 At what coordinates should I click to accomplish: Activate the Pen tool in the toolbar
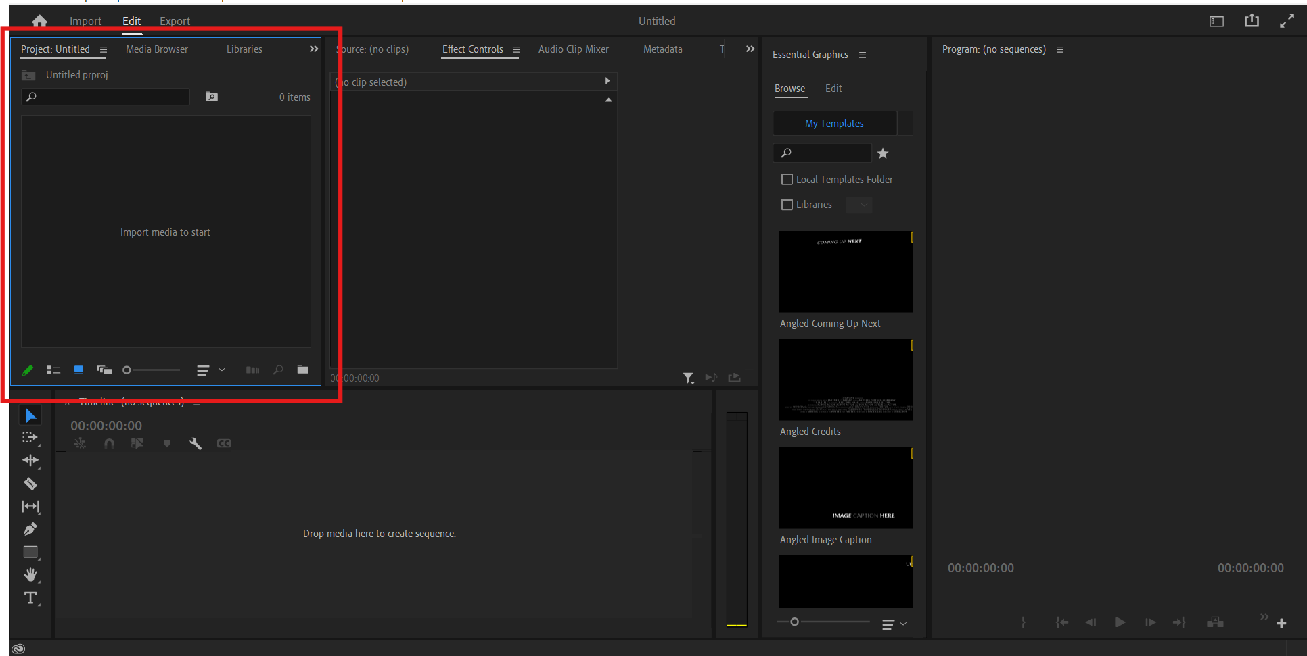point(30,529)
